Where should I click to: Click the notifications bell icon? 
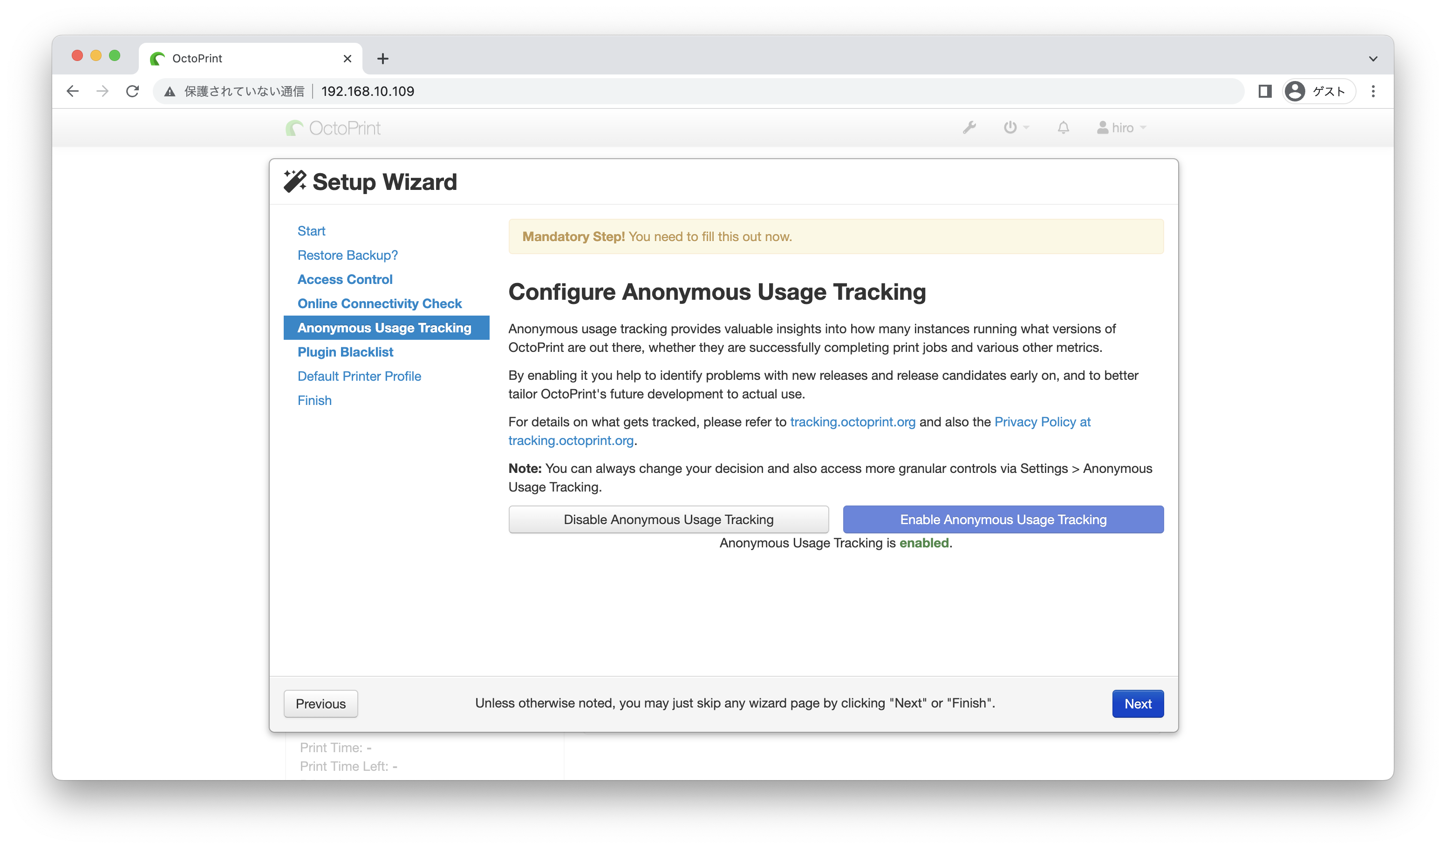1063,127
